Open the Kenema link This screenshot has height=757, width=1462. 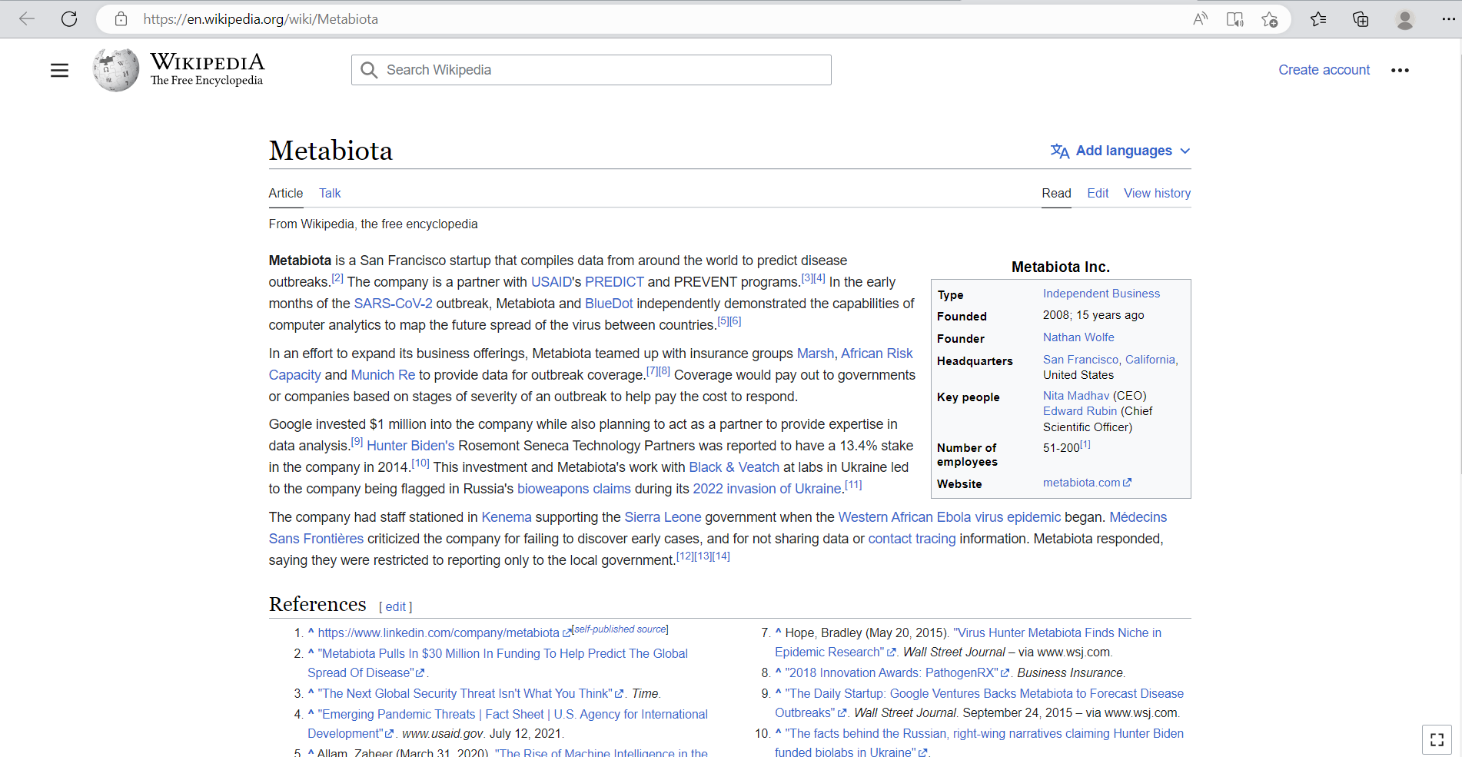coord(507,517)
